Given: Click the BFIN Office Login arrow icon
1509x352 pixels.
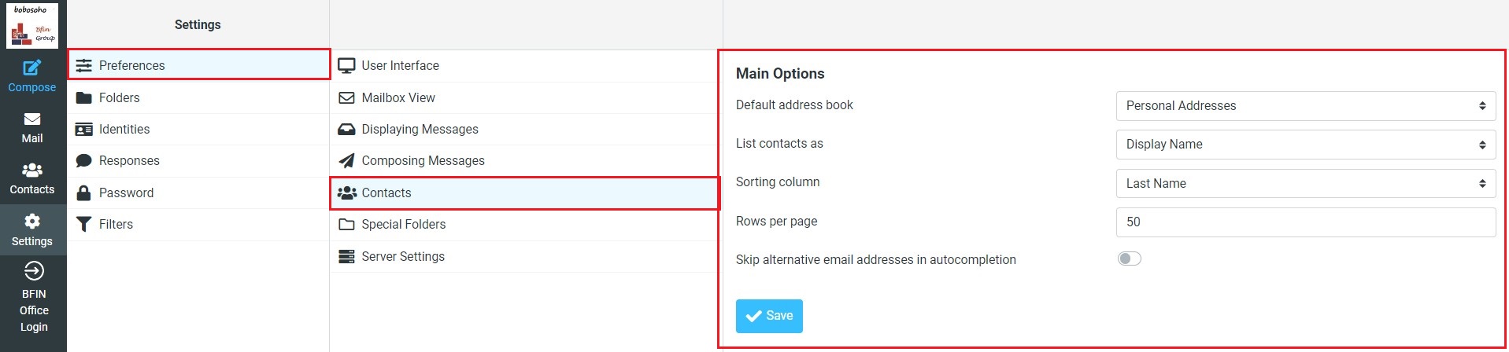Looking at the screenshot, I should 34,271.
